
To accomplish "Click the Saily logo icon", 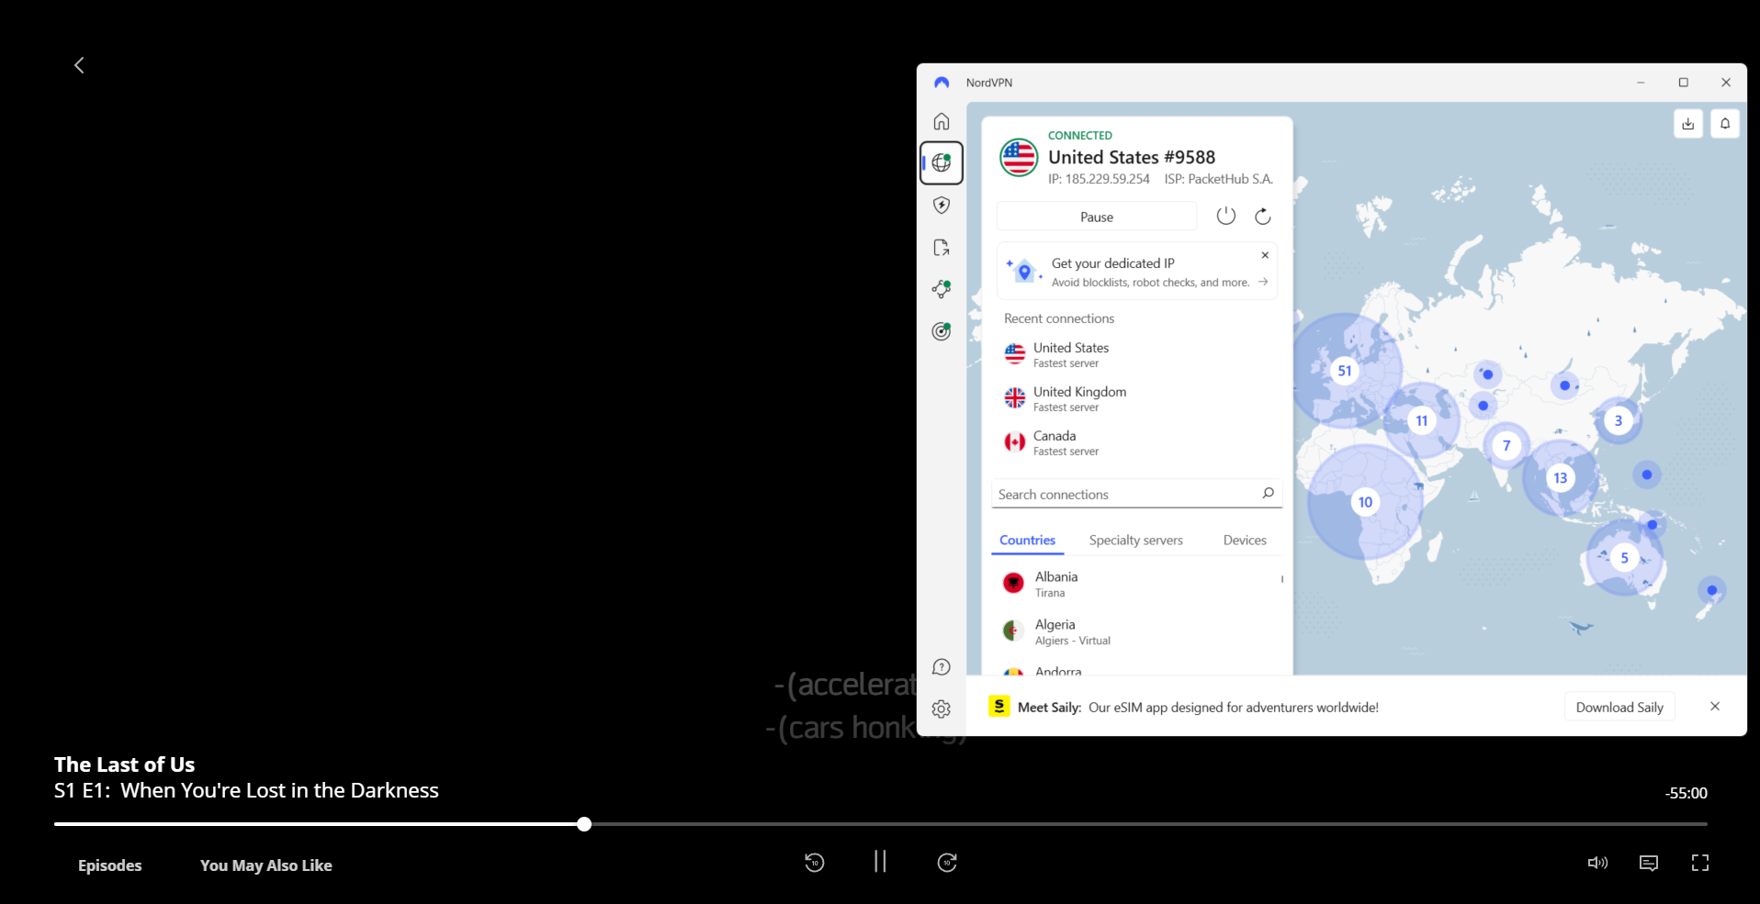I will click(999, 707).
